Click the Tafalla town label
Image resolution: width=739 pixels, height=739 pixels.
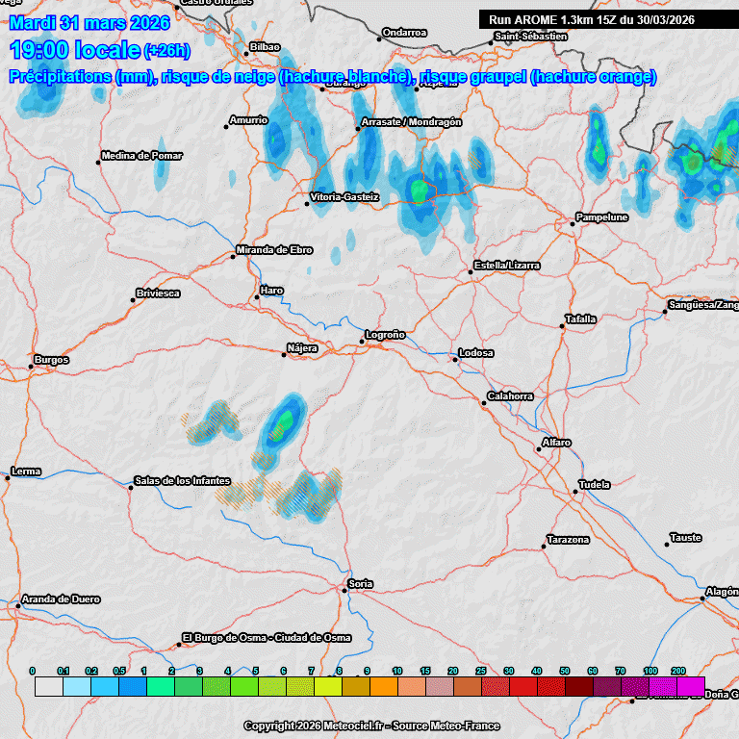pos(580,319)
